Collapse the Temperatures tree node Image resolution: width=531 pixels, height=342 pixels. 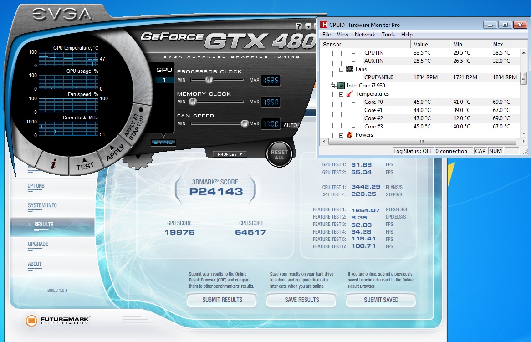pos(342,94)
